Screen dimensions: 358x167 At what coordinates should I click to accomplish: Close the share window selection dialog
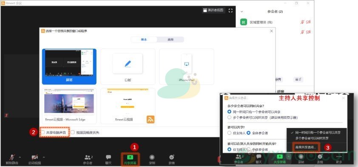pyautogui.click(x=271, y=31)
